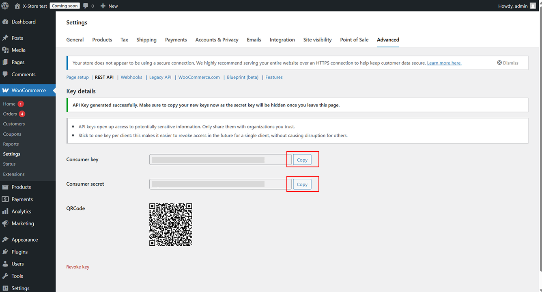Go to the Webhooks subsection
The image size is (542, 292).
pos(131,77)
